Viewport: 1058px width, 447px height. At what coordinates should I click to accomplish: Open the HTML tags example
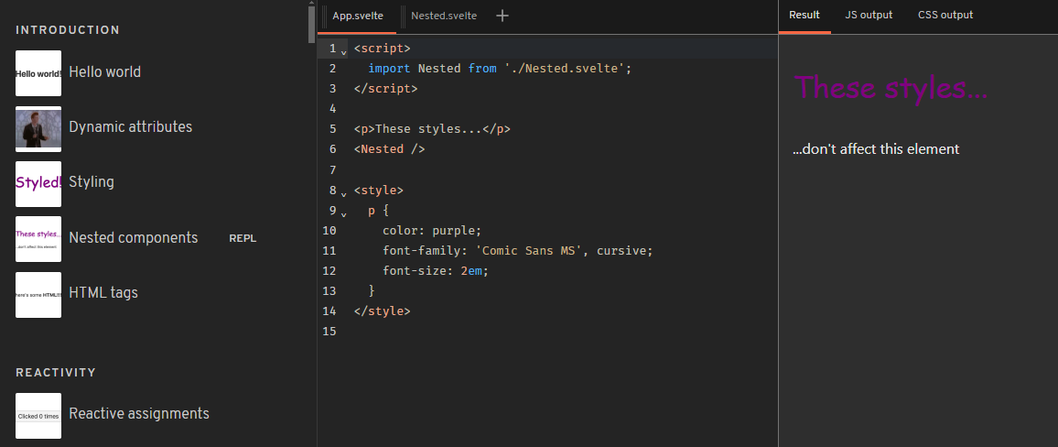coord(103,293)
